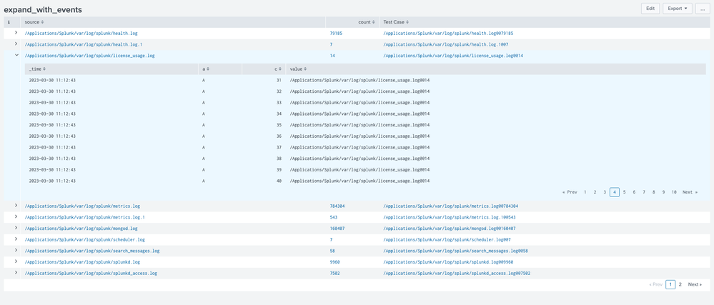The image size is (714, 305).
Task: Sort by the count column header
Action: (x=366, y=22)
